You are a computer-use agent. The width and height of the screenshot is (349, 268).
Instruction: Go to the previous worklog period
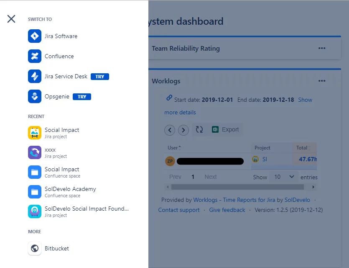coord(170,130)
